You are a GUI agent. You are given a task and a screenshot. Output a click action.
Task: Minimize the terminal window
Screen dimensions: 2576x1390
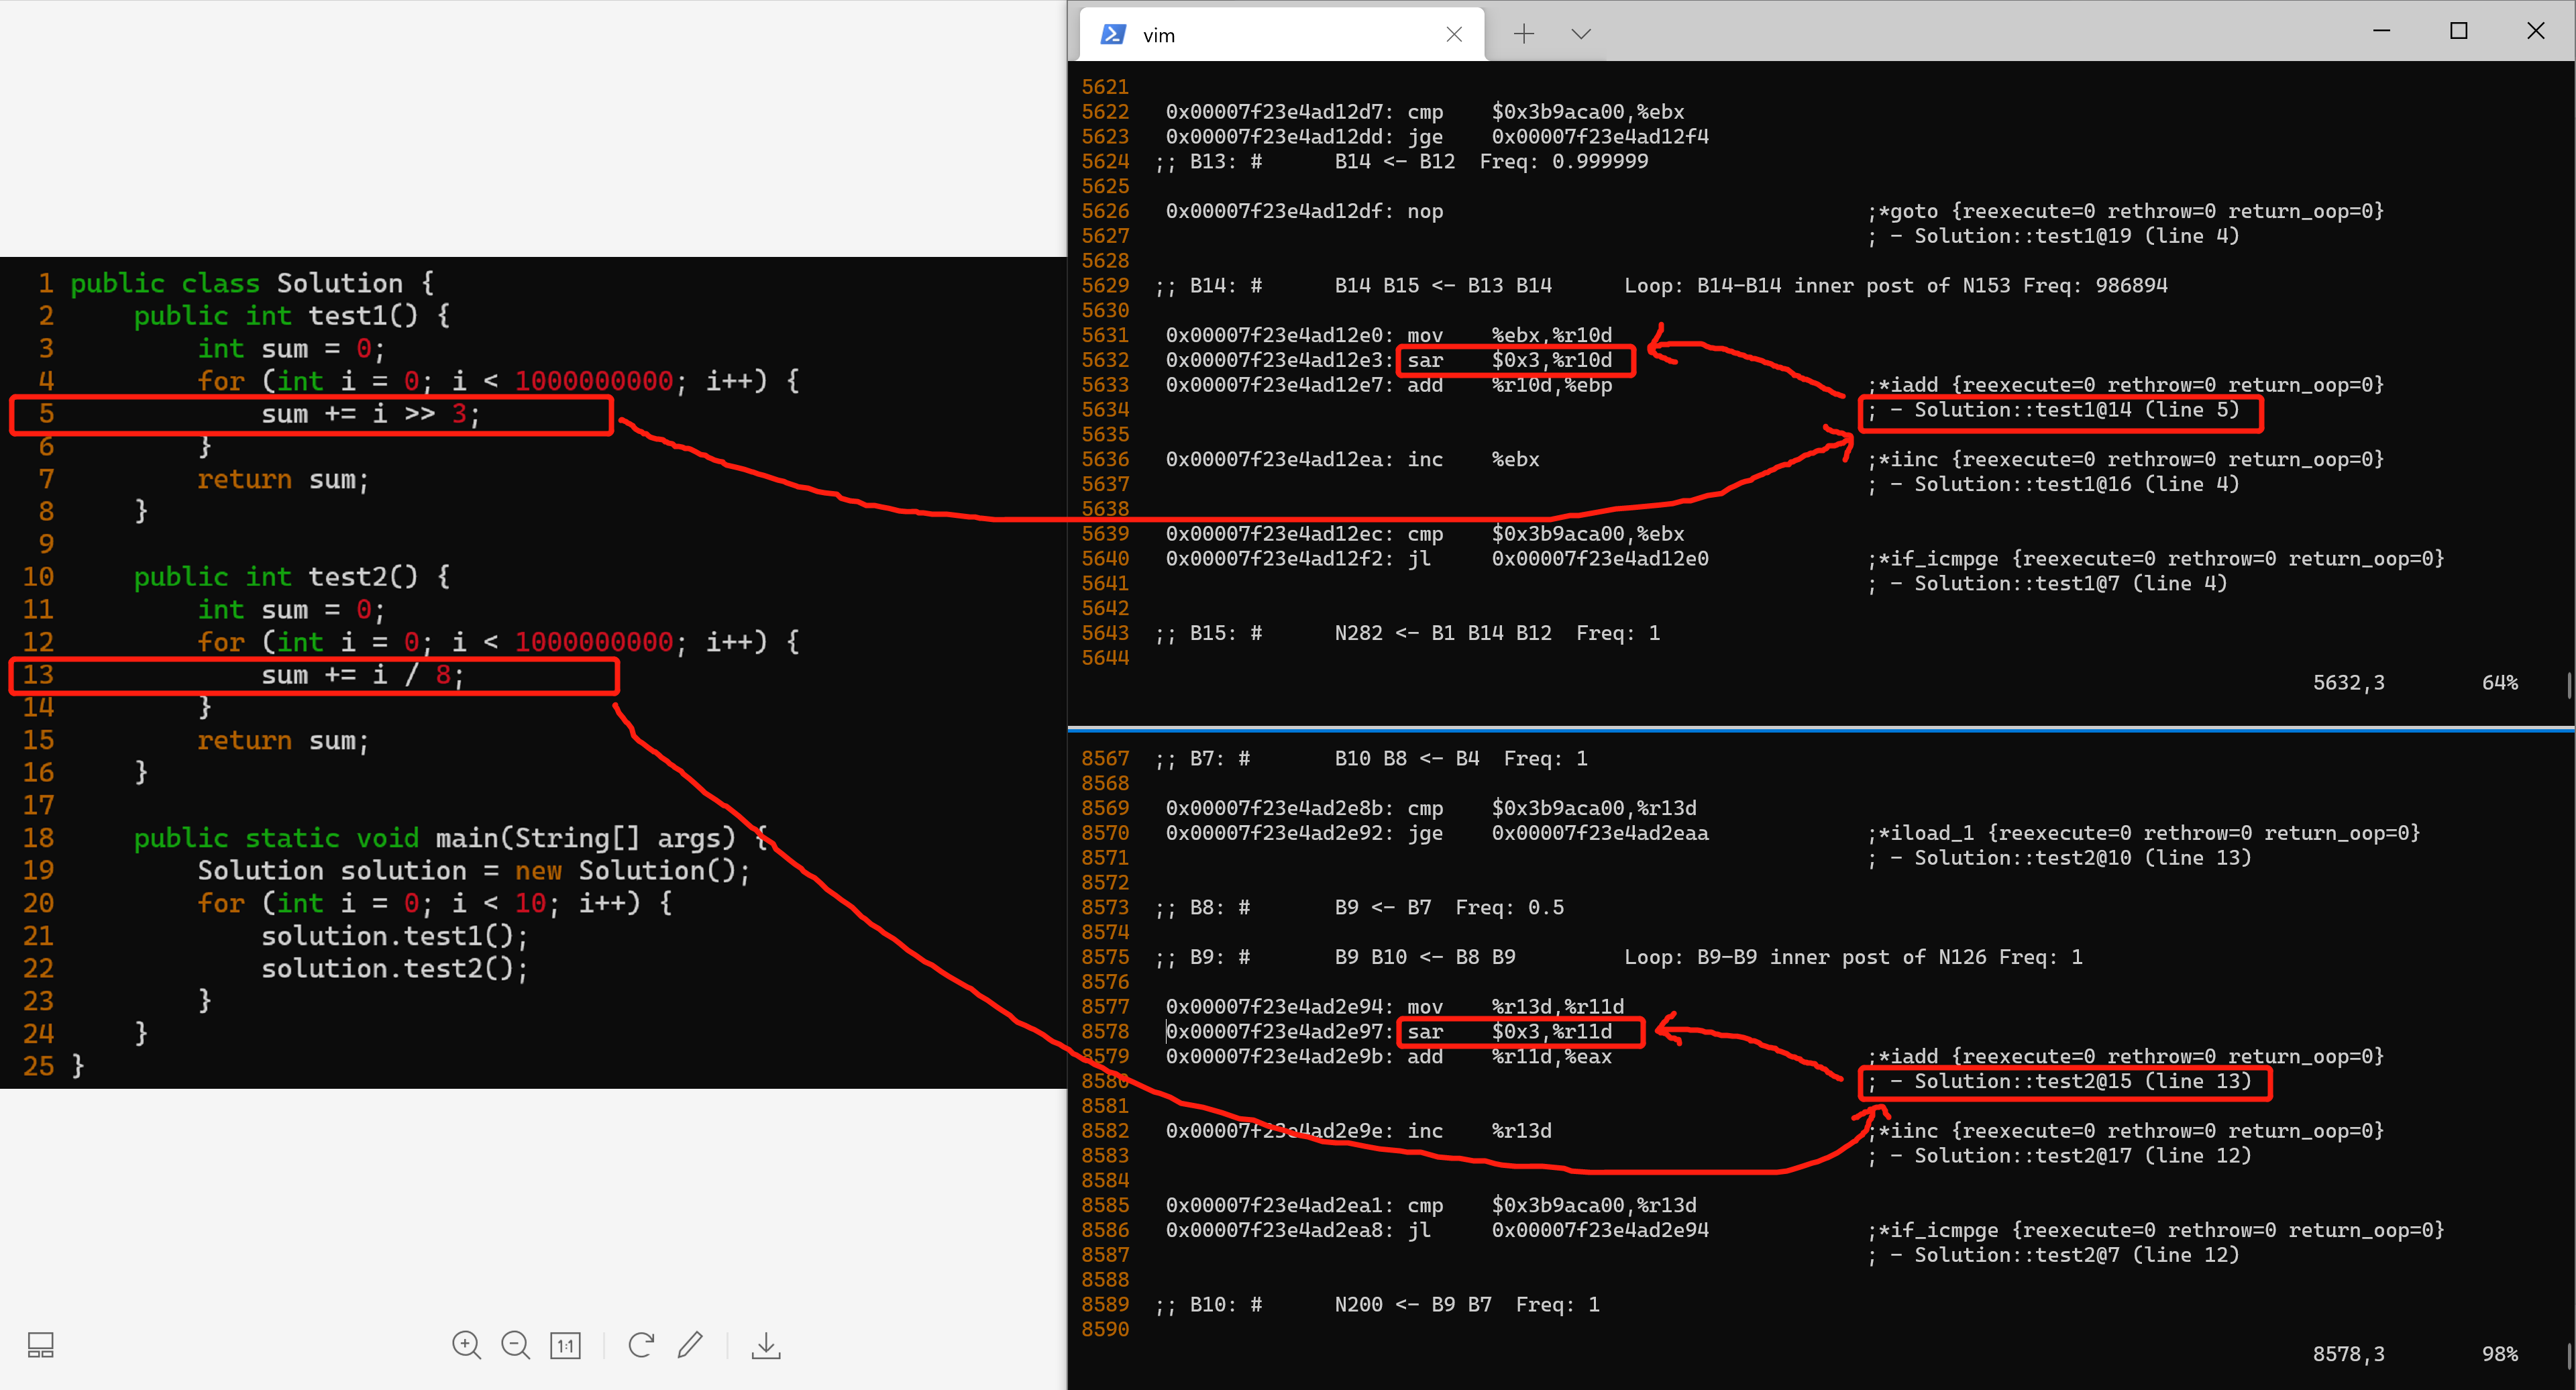point(2381,31)
